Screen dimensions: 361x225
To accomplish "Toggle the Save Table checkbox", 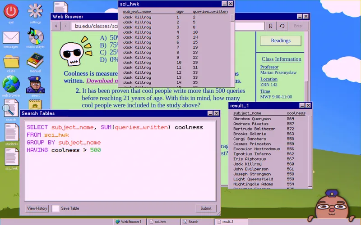I will (x=56, y=208).
